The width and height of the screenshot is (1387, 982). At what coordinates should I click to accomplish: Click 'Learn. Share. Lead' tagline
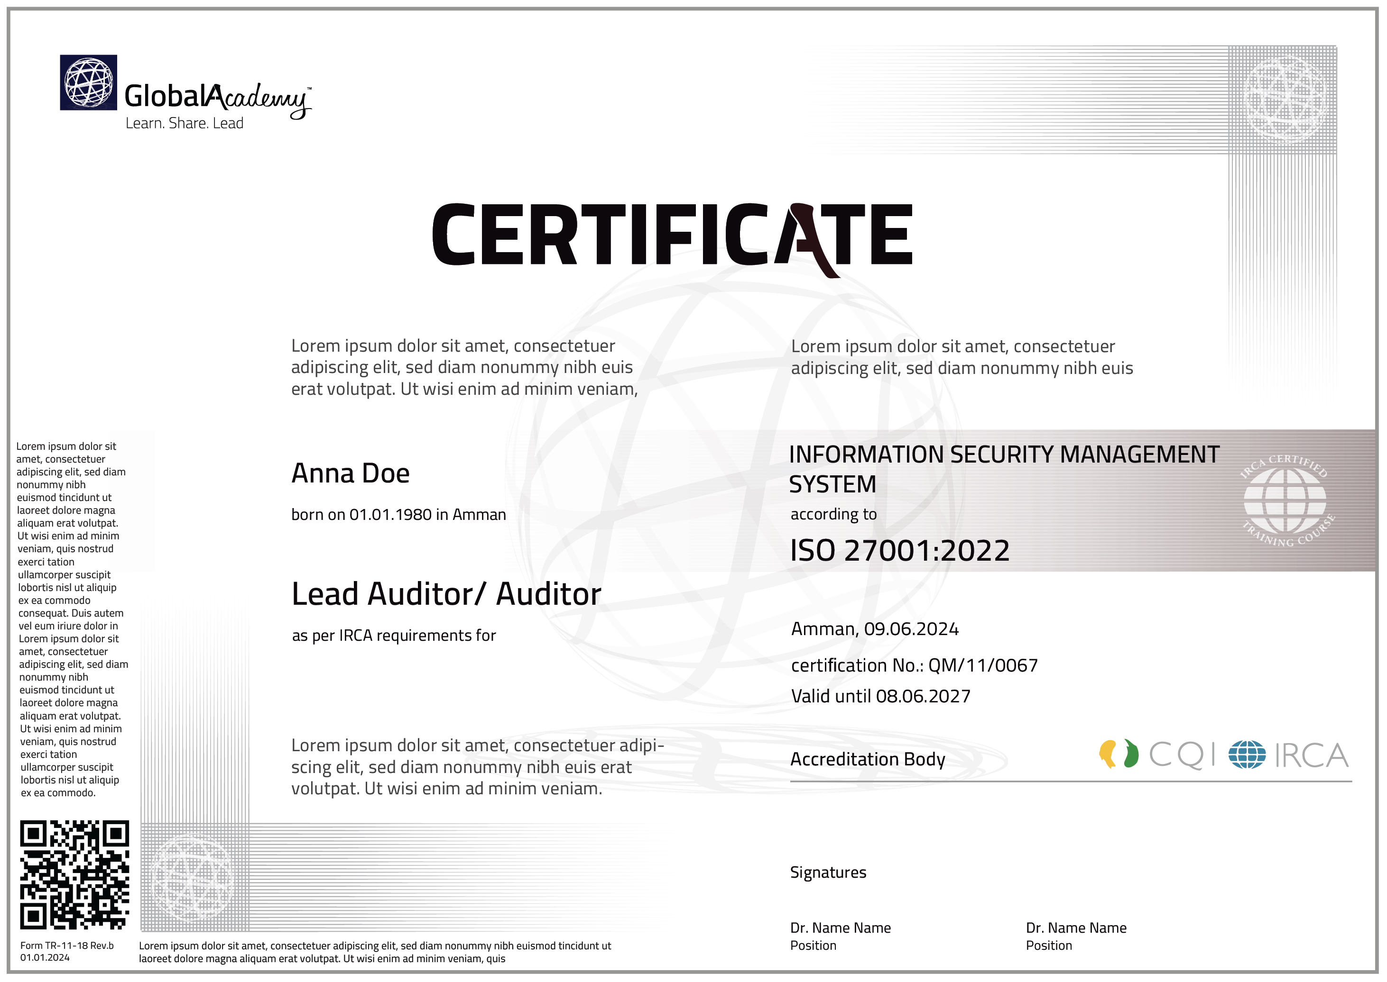coord(185,123)
